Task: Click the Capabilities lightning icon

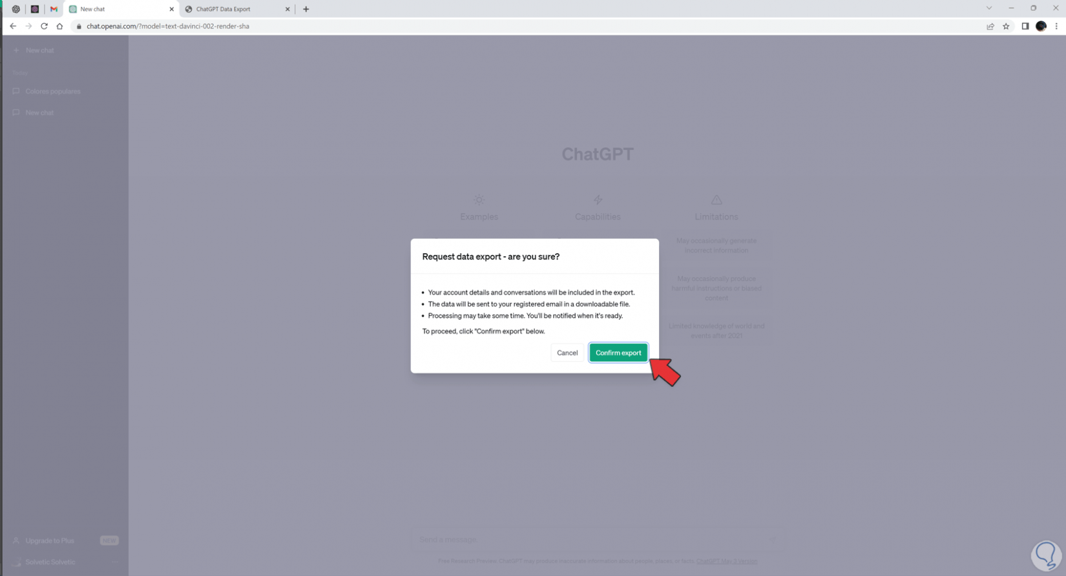Action: point(598,200)
